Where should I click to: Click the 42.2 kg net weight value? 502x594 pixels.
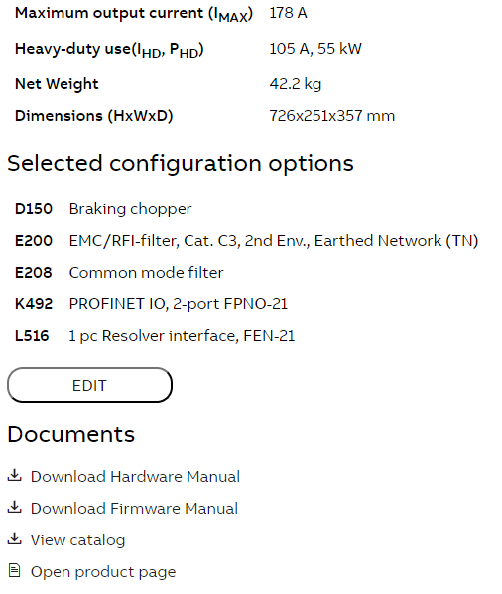[295, 84]
